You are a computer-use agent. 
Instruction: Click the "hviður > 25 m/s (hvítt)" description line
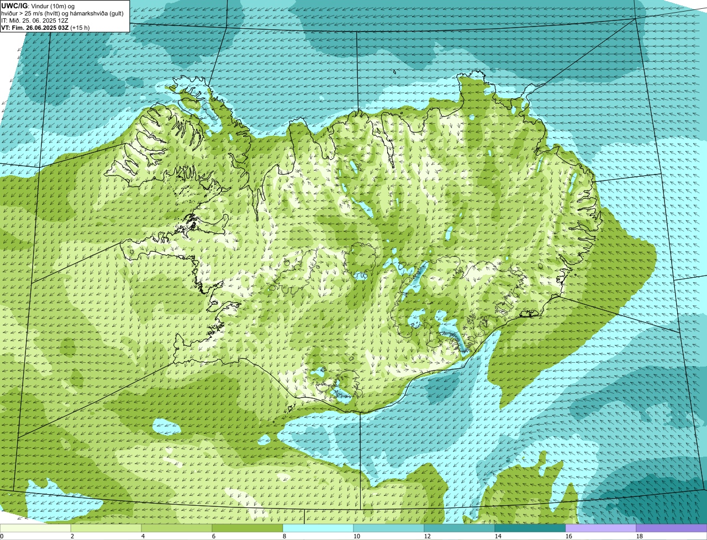point(61,13)
